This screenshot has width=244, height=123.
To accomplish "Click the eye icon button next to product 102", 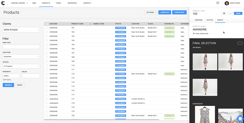I will (x=224, y=13).
